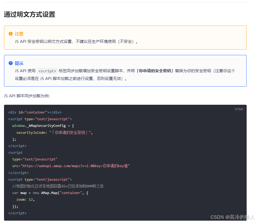Click the securityJsCode line
Viewport: 256px width, 222px height.
pos(55,132)
